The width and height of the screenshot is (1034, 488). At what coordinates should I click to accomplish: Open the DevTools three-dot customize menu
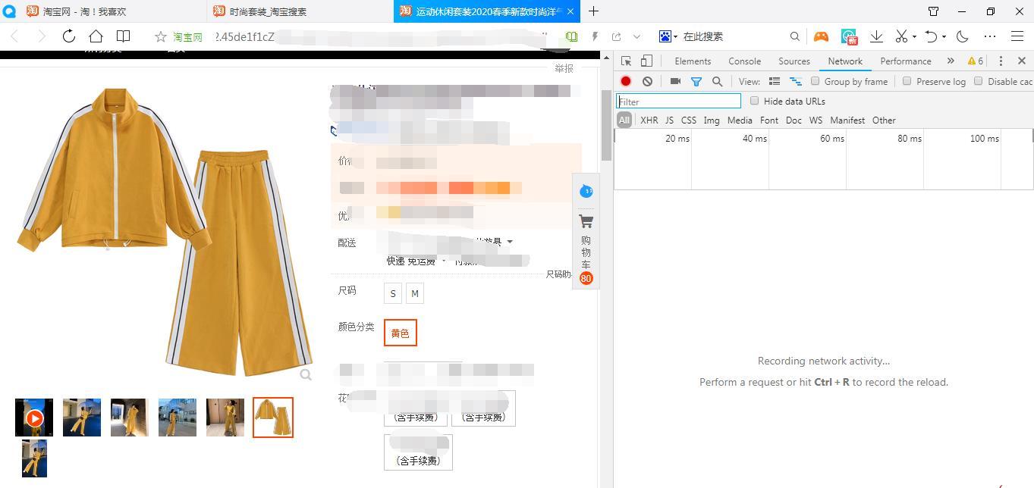[1001, 61]
